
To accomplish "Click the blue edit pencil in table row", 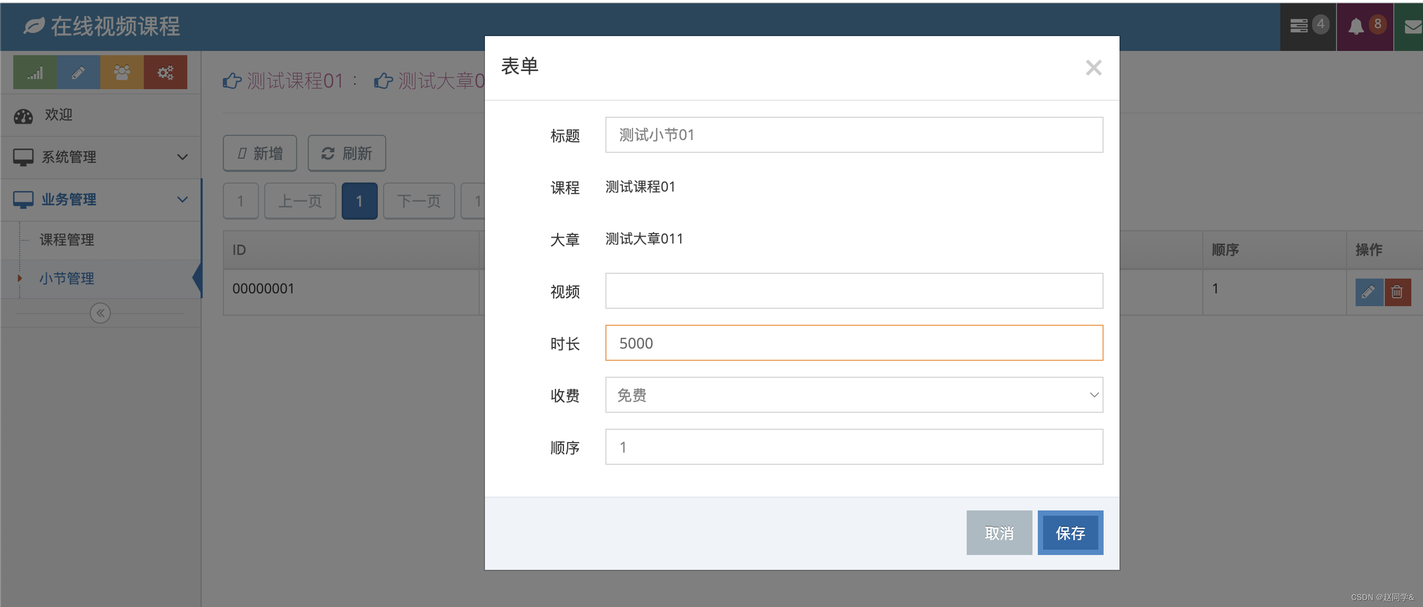I will coord(1368,292).
